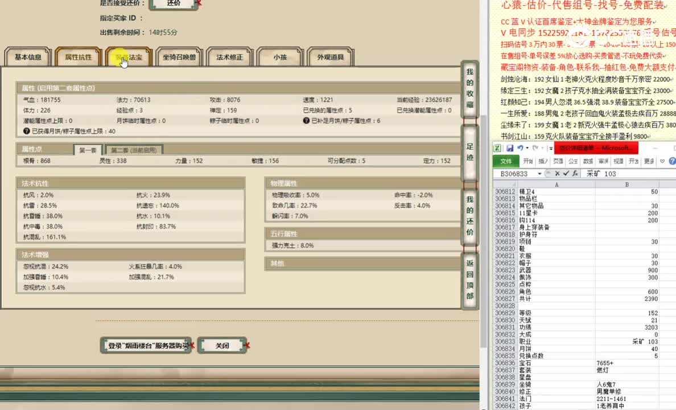Click the heart icon on the Excel ribbon
676x410 pixels.
coord(662,161)
